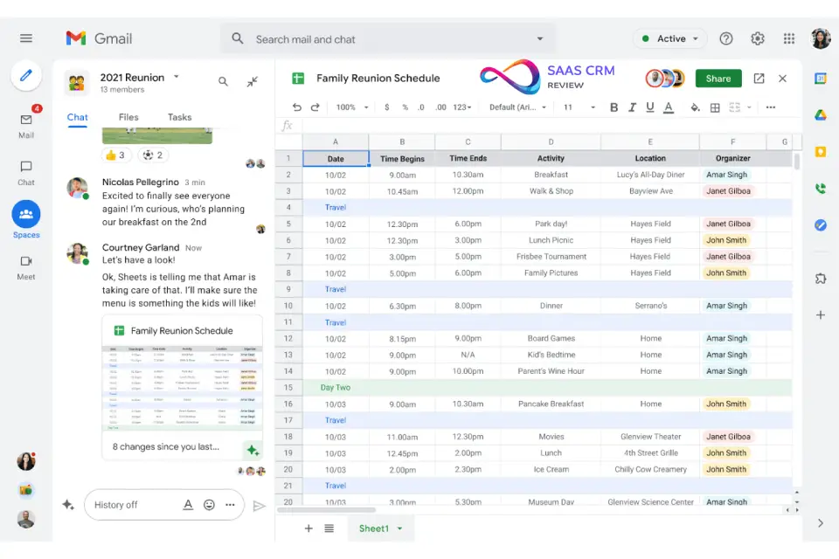Search within the 2021 Reunion space
Screen dimensions: 839x559
224,81
